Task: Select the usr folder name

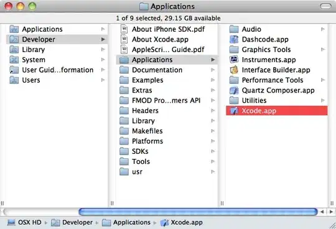Action: [137, 172]
